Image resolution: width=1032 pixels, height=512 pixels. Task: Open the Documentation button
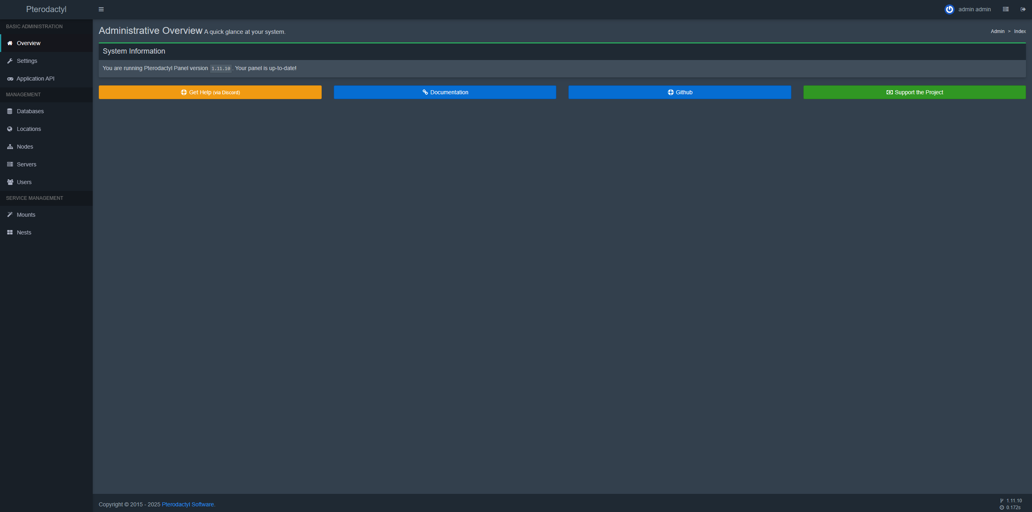tap(445, 92)
